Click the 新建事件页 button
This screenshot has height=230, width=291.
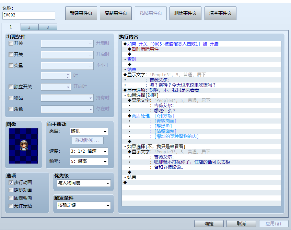pos(81,13)
